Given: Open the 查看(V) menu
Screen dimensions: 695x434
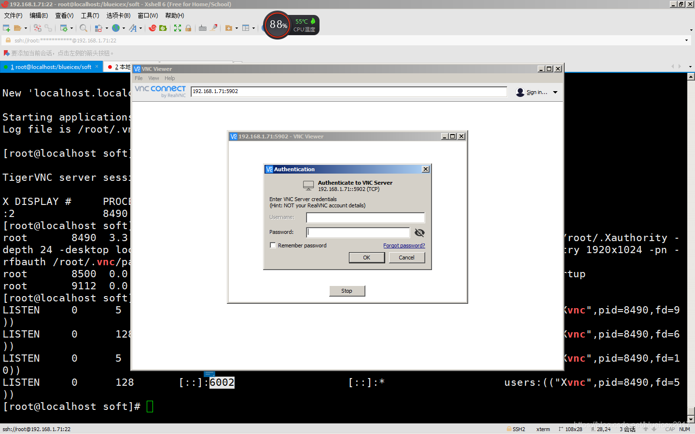Looking at the screenshot, I should pyautogui.click(x=64, y=15).
